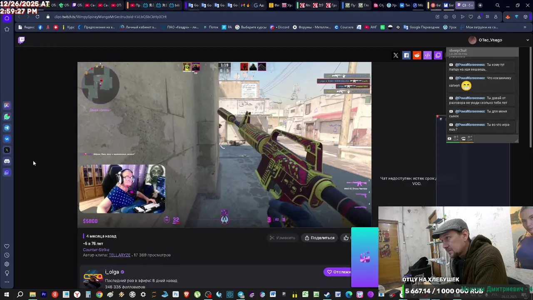The image size is (533, 300).
Task: Open Yandex from taskbar
Action: [55, 295]
